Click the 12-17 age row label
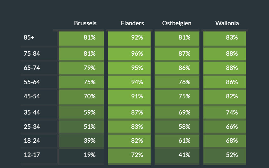This screenshot has height=168, width=269. tap(32, 155)
